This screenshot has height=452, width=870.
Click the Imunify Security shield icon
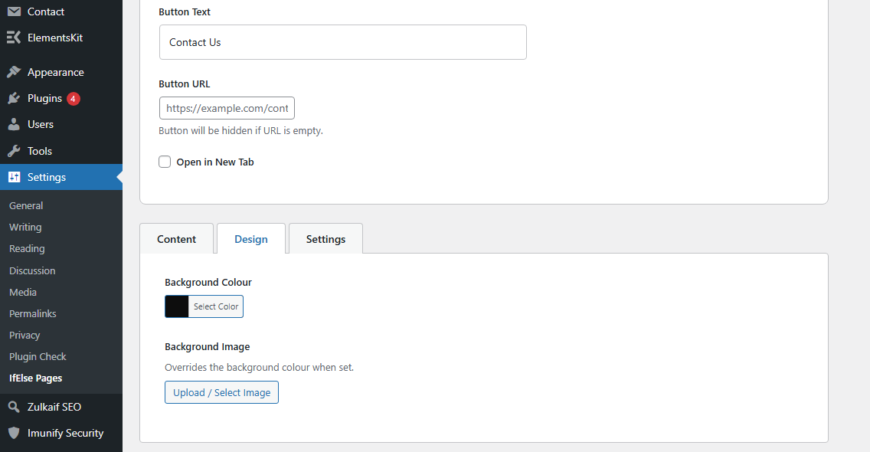(14, 433)
